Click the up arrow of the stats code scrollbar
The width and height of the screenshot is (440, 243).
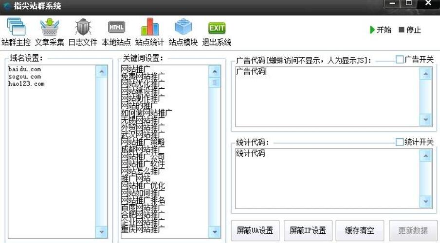(x=426, y=156)
